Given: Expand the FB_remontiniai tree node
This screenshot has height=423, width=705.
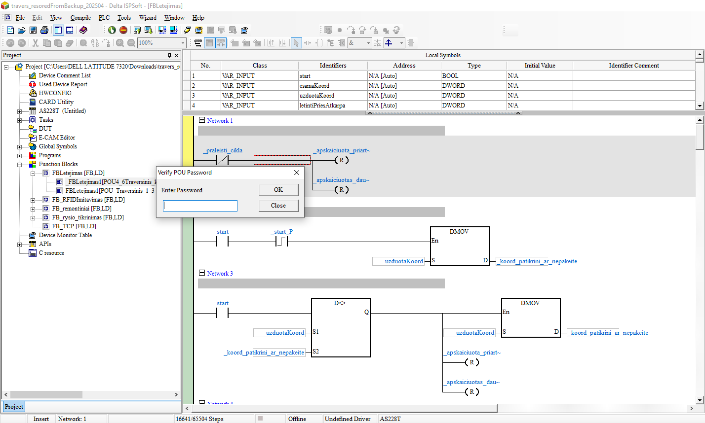Looking at the screenshot, I should pos(33,209).
